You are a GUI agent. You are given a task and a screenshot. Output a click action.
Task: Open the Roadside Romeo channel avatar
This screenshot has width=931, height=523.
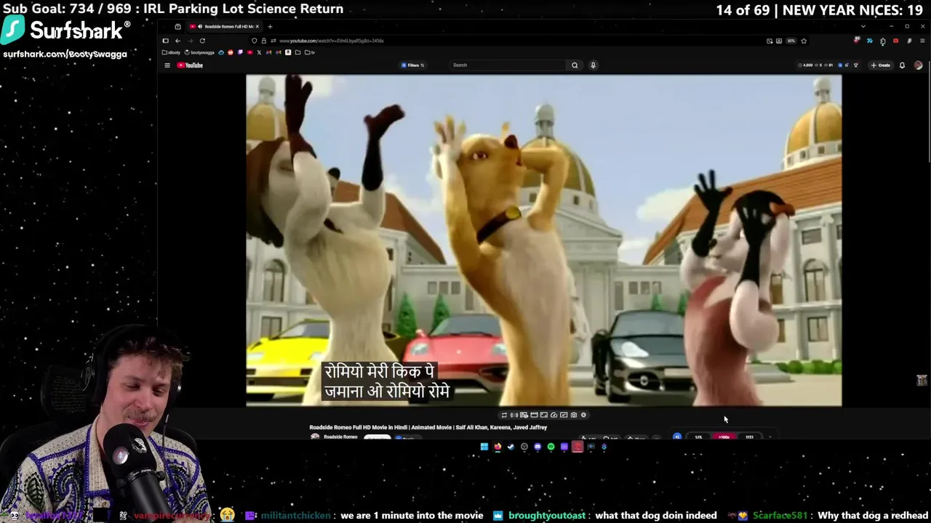(315, 437)
